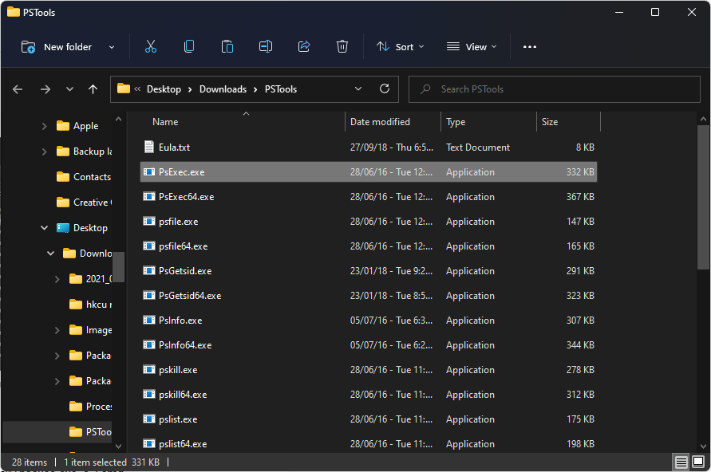Screen dimensions: 711x472
Task: Click the Rename icon in toolbar
Action: [266, 47]
